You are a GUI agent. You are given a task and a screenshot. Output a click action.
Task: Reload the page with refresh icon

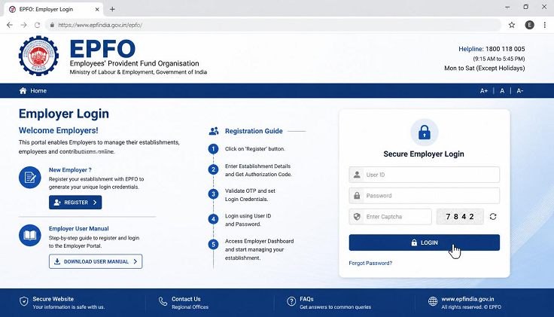(37, 25)
